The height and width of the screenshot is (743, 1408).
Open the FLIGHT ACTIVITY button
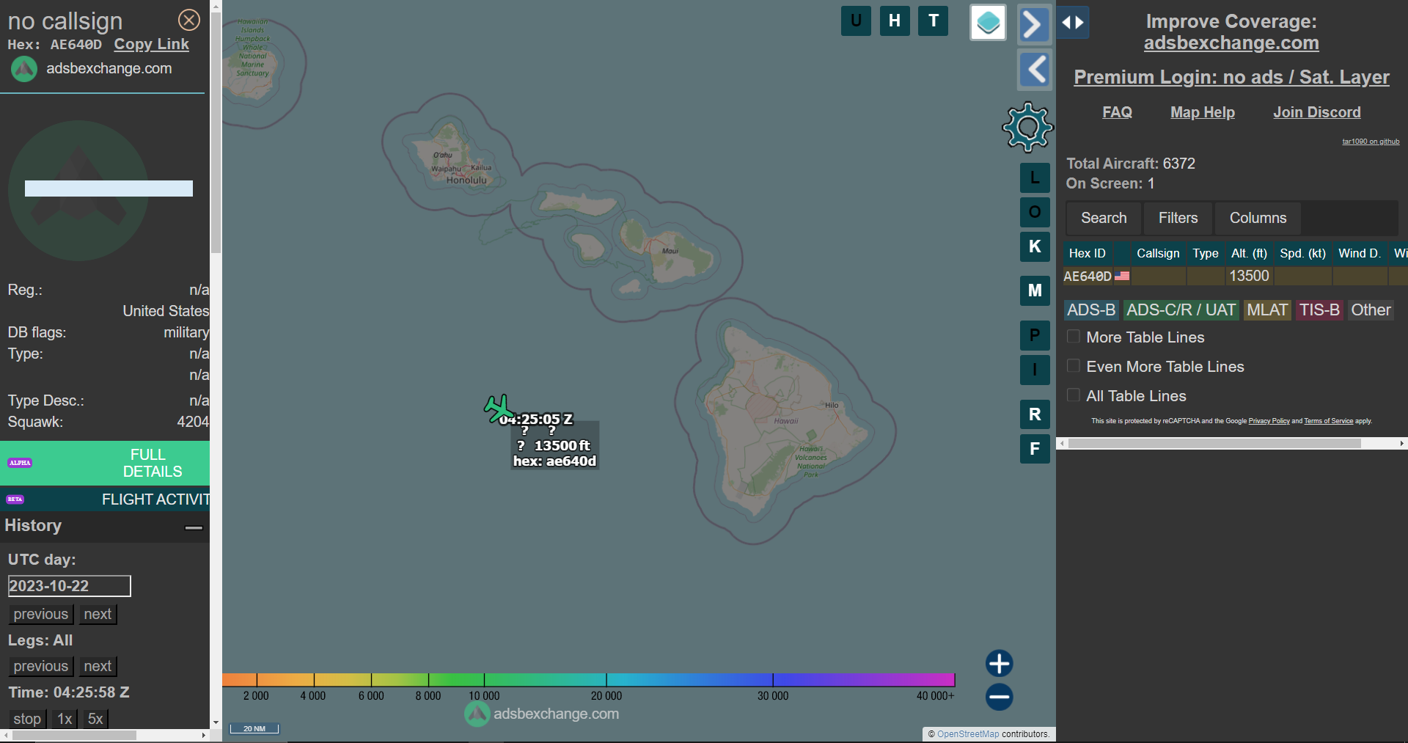pyautogui.click(x=105, y=499)
